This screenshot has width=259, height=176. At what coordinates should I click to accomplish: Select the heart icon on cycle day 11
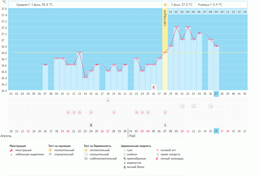click(68, 112)
